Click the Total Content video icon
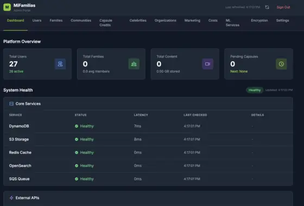The image size is (304, 206). point(207,64)
